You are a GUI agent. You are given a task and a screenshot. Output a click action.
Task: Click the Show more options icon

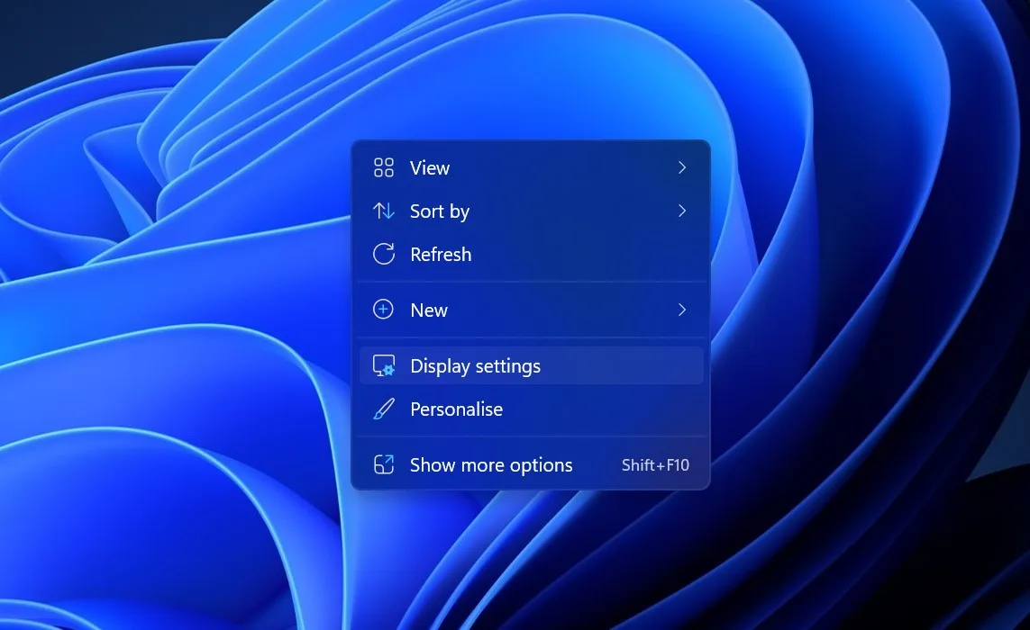384,464
